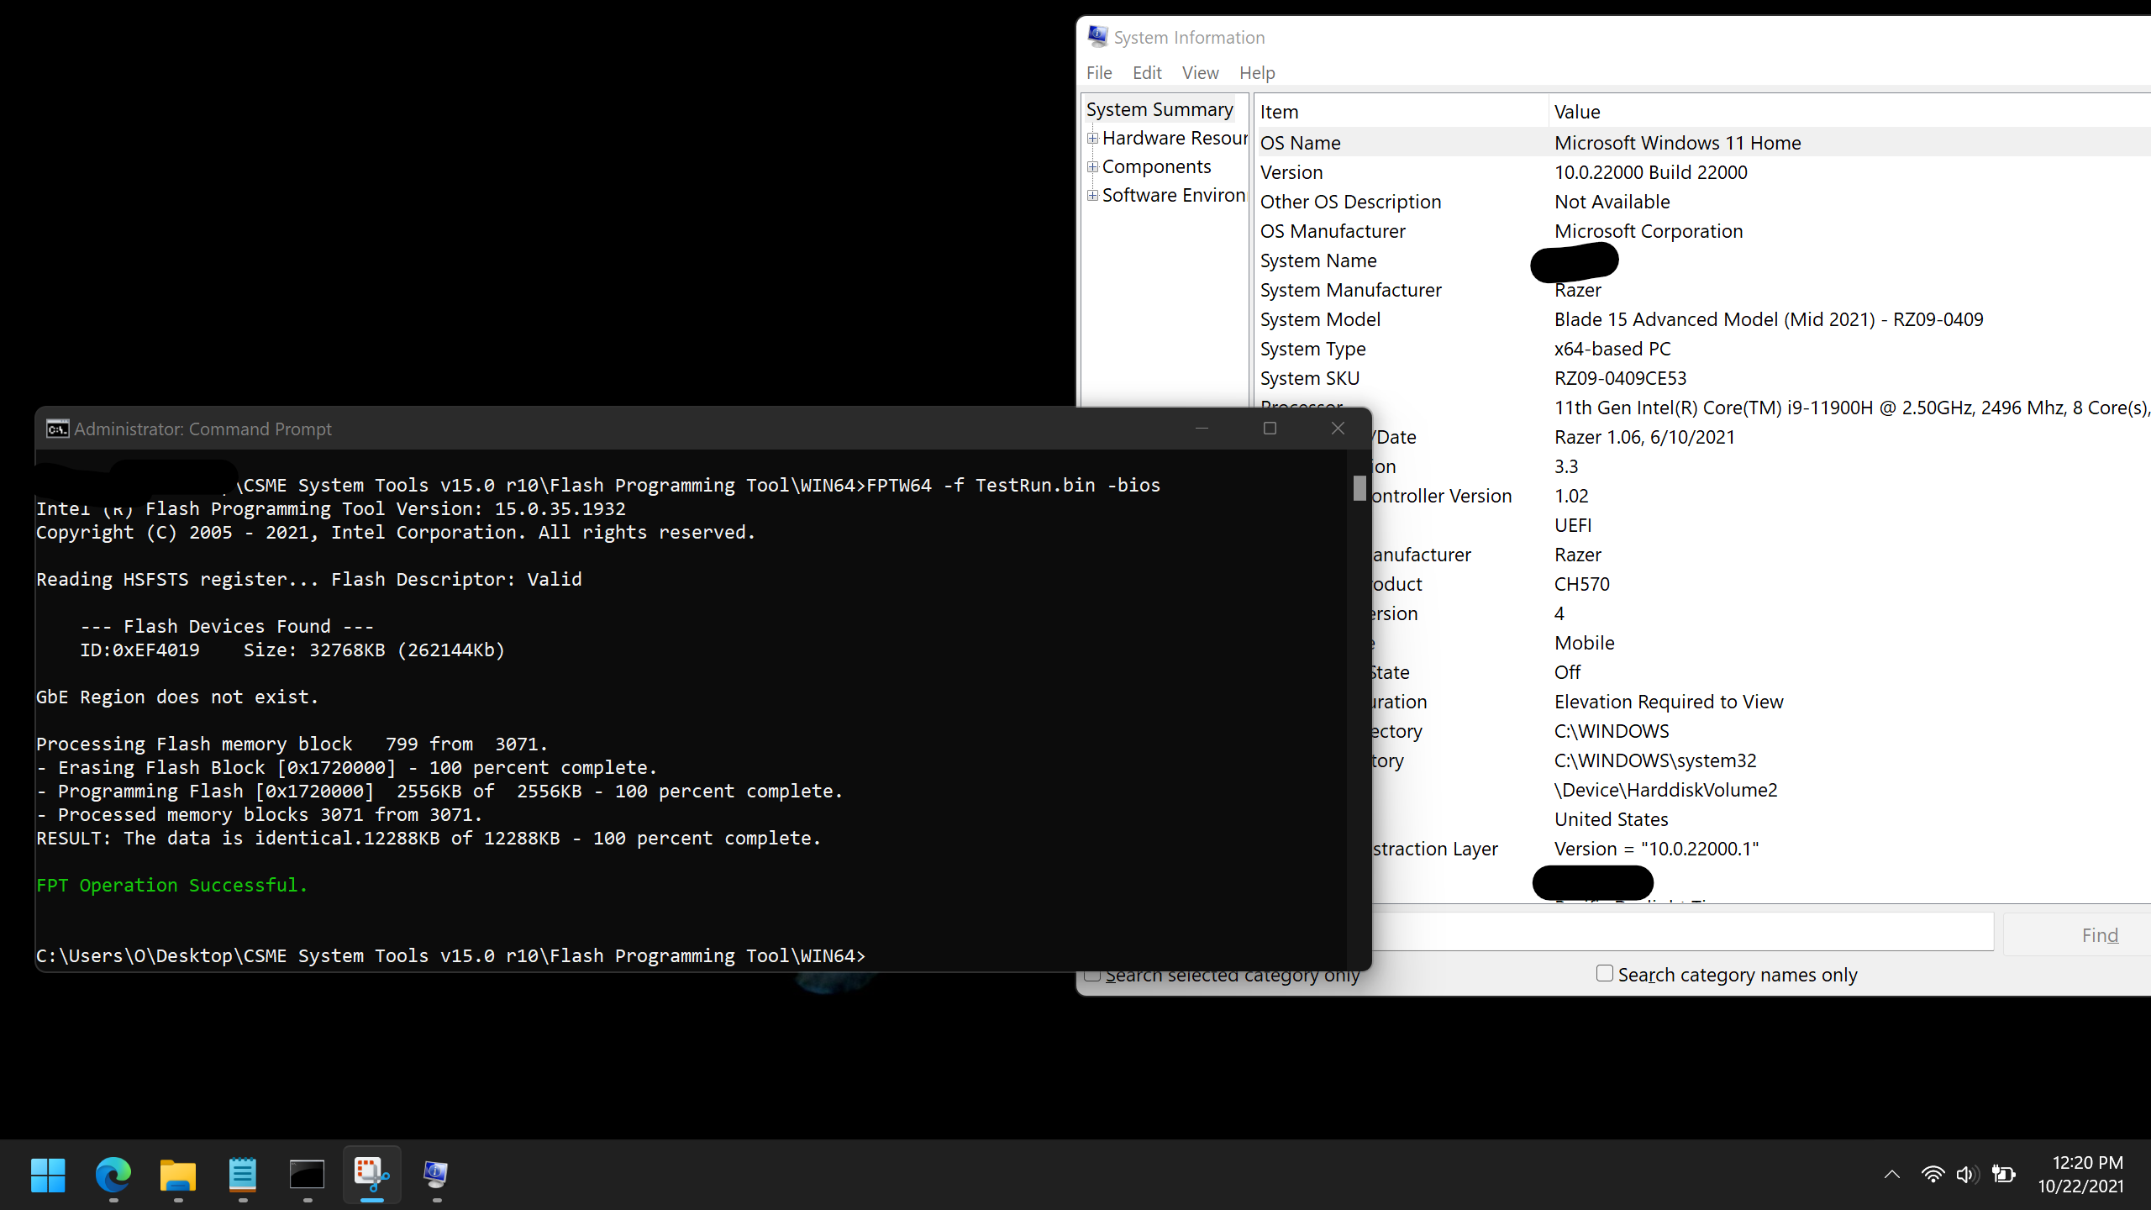Select OS Name row
Screen dimensions: 2151x1210
click(1702, 143)
